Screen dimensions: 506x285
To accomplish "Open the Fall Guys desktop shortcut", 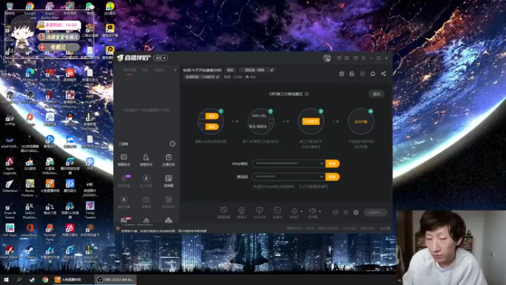I will coord(9,231).
